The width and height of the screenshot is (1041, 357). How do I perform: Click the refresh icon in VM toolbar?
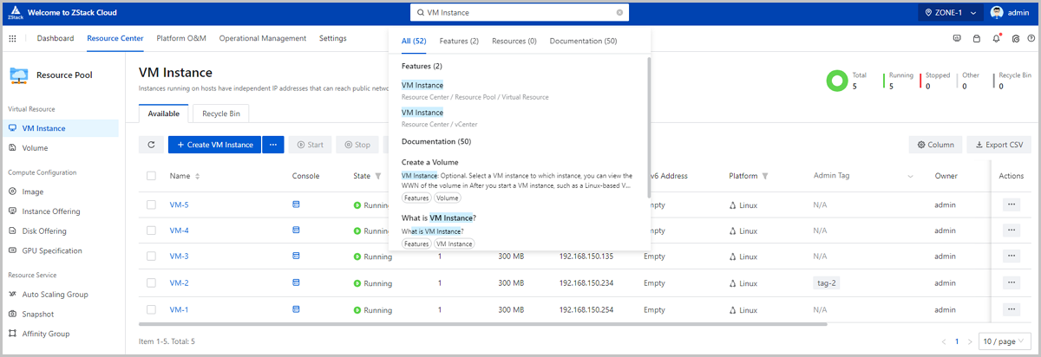coord(151,145)
